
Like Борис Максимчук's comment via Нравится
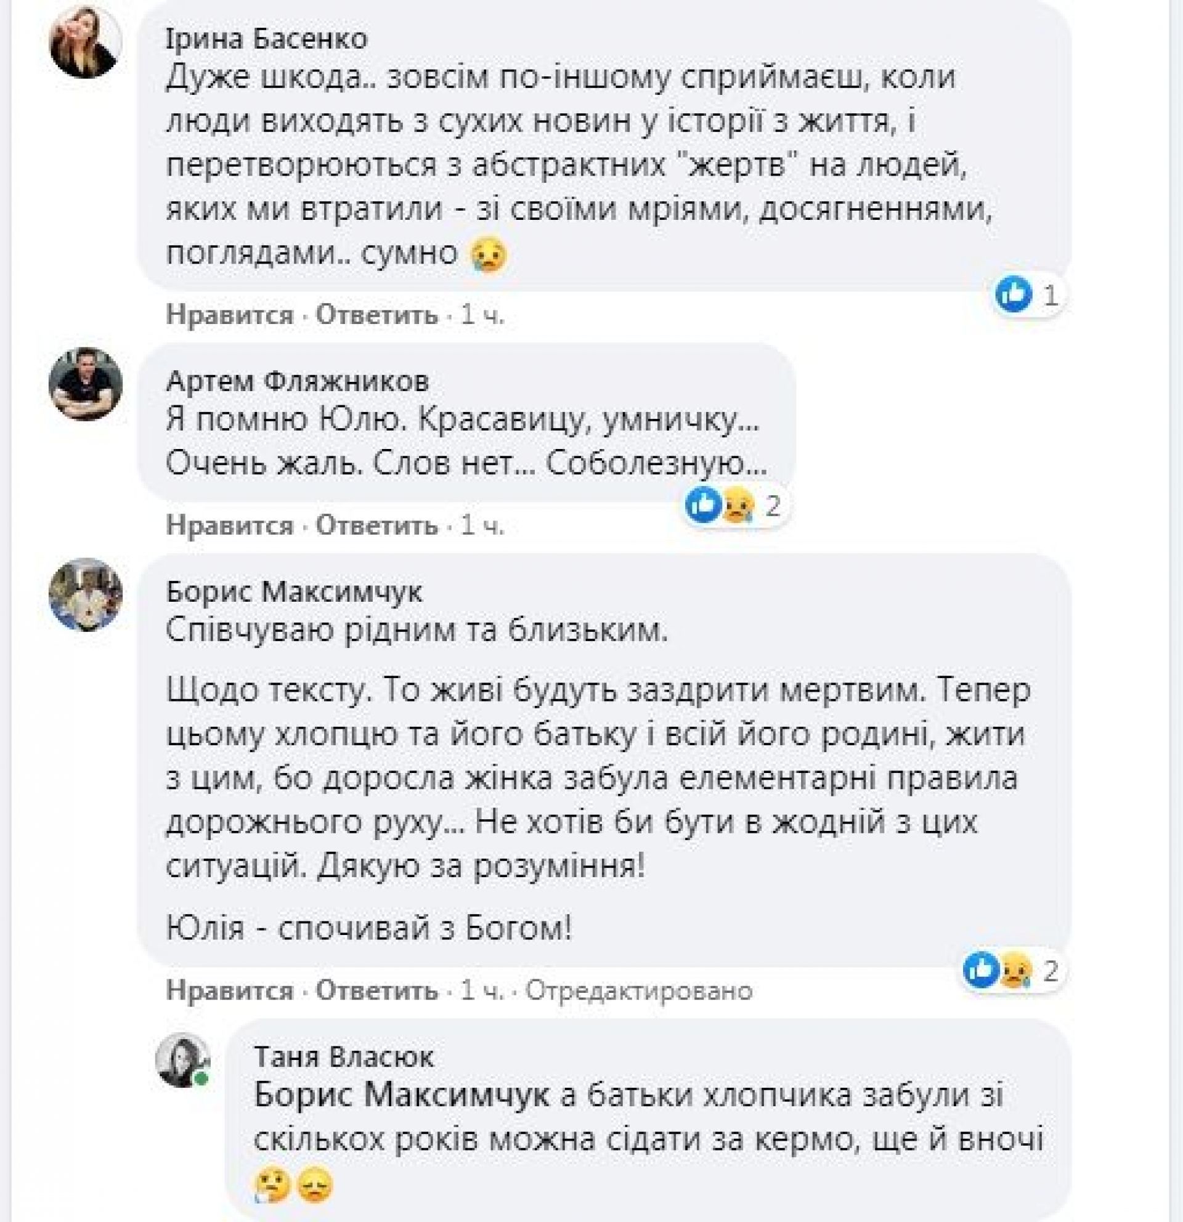coord(229,990)
